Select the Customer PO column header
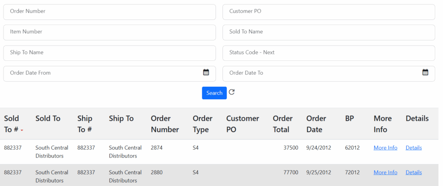This screenshot has height=186, width=443. (242, 124)
